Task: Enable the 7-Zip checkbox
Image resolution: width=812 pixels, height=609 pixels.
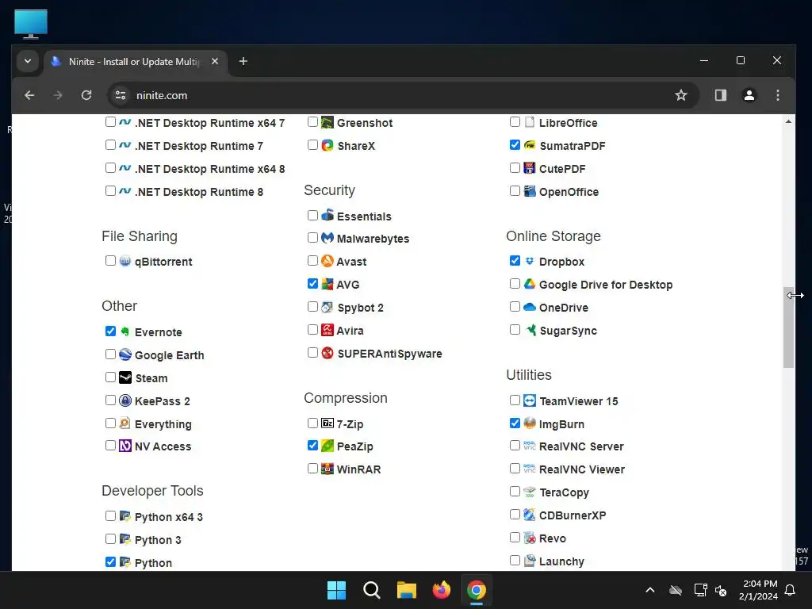Action: tap(312, 423)
